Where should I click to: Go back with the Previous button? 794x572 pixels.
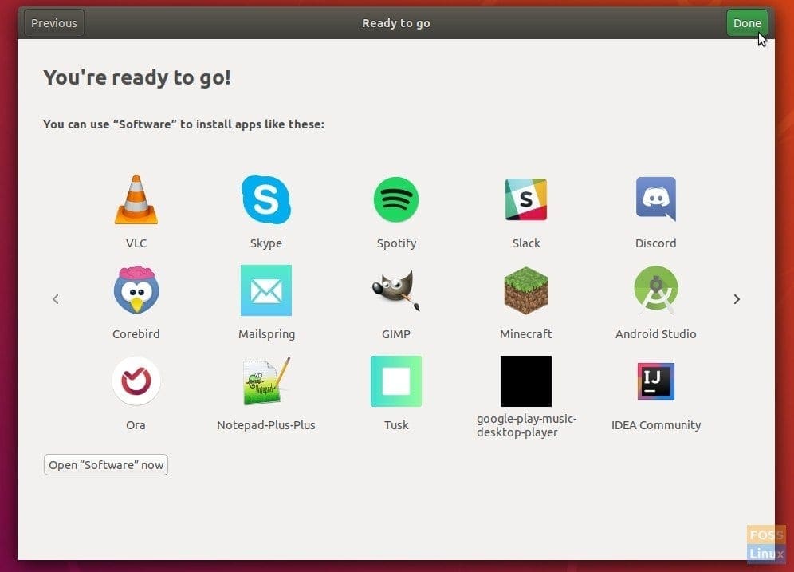(x=53, y=23)
